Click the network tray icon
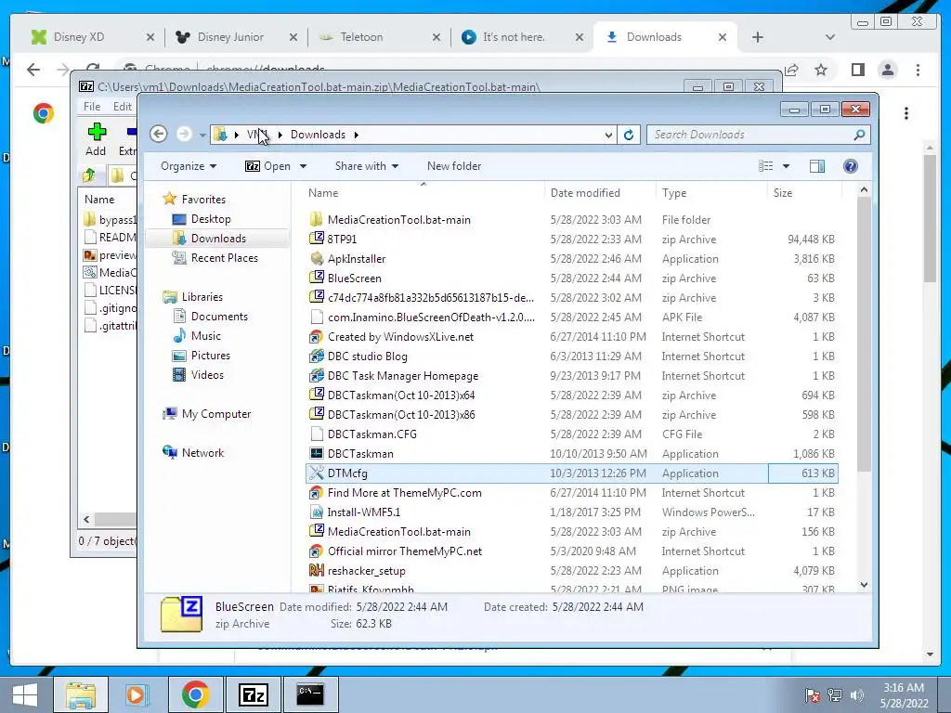Image resolution: width=951 pixels, height=713 pixels. (x=835, y=695)
